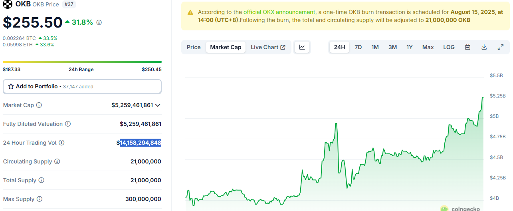The image size is (513, 211).
Task: Click the Max Supply info icon
Action: point(40,199)
